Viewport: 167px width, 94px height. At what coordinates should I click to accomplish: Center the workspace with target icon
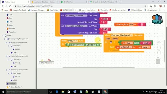pyautogui.click(x=159, y=43)
